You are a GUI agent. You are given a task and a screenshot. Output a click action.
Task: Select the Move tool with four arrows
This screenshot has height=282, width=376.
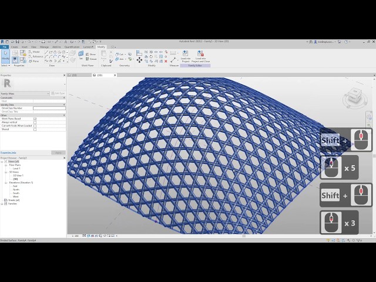[139, 60]
